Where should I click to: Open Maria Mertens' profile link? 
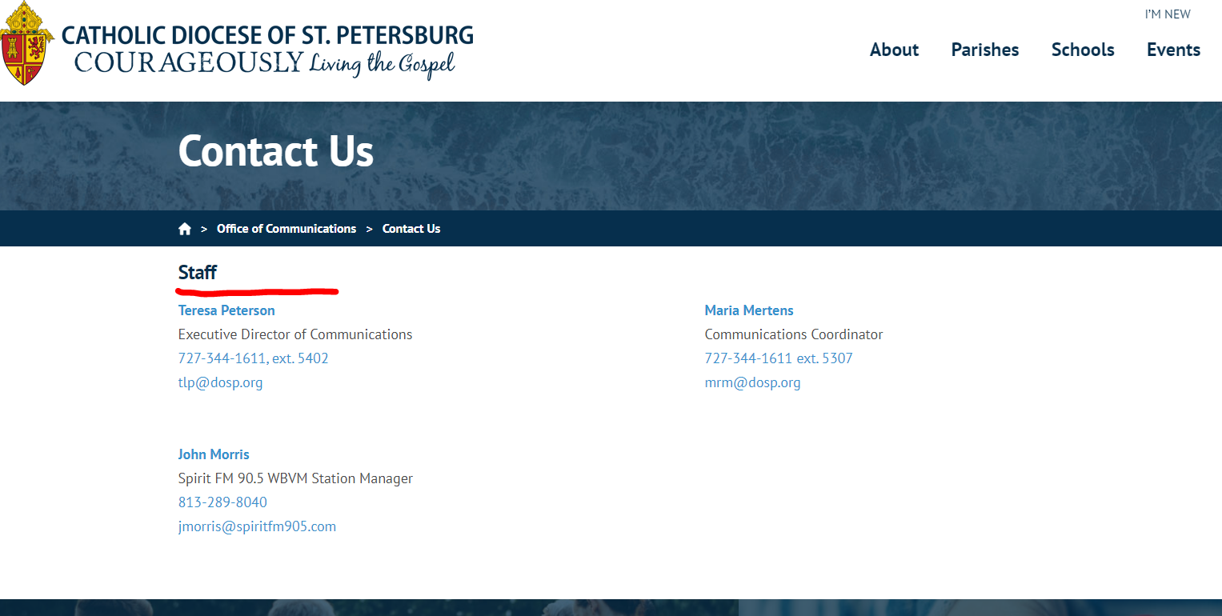(x=749, y=310)
